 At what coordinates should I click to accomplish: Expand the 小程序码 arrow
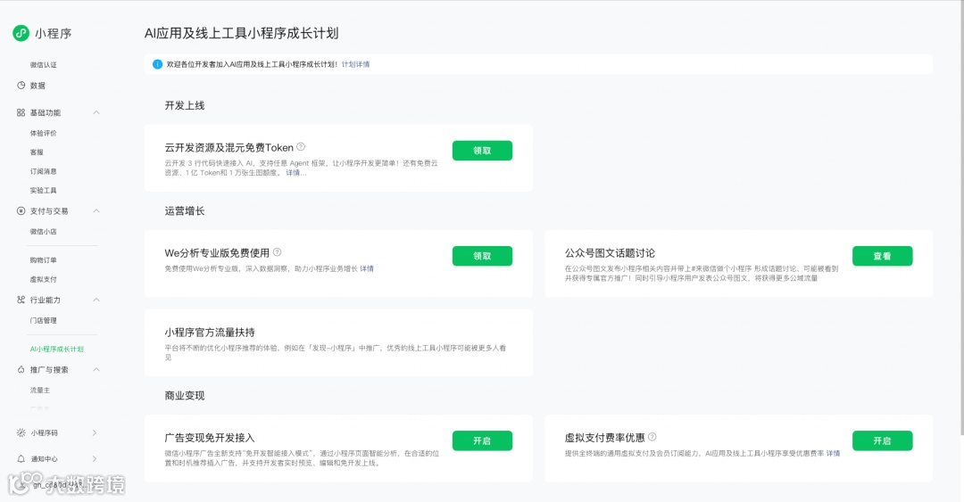click(x=94, y=432)
